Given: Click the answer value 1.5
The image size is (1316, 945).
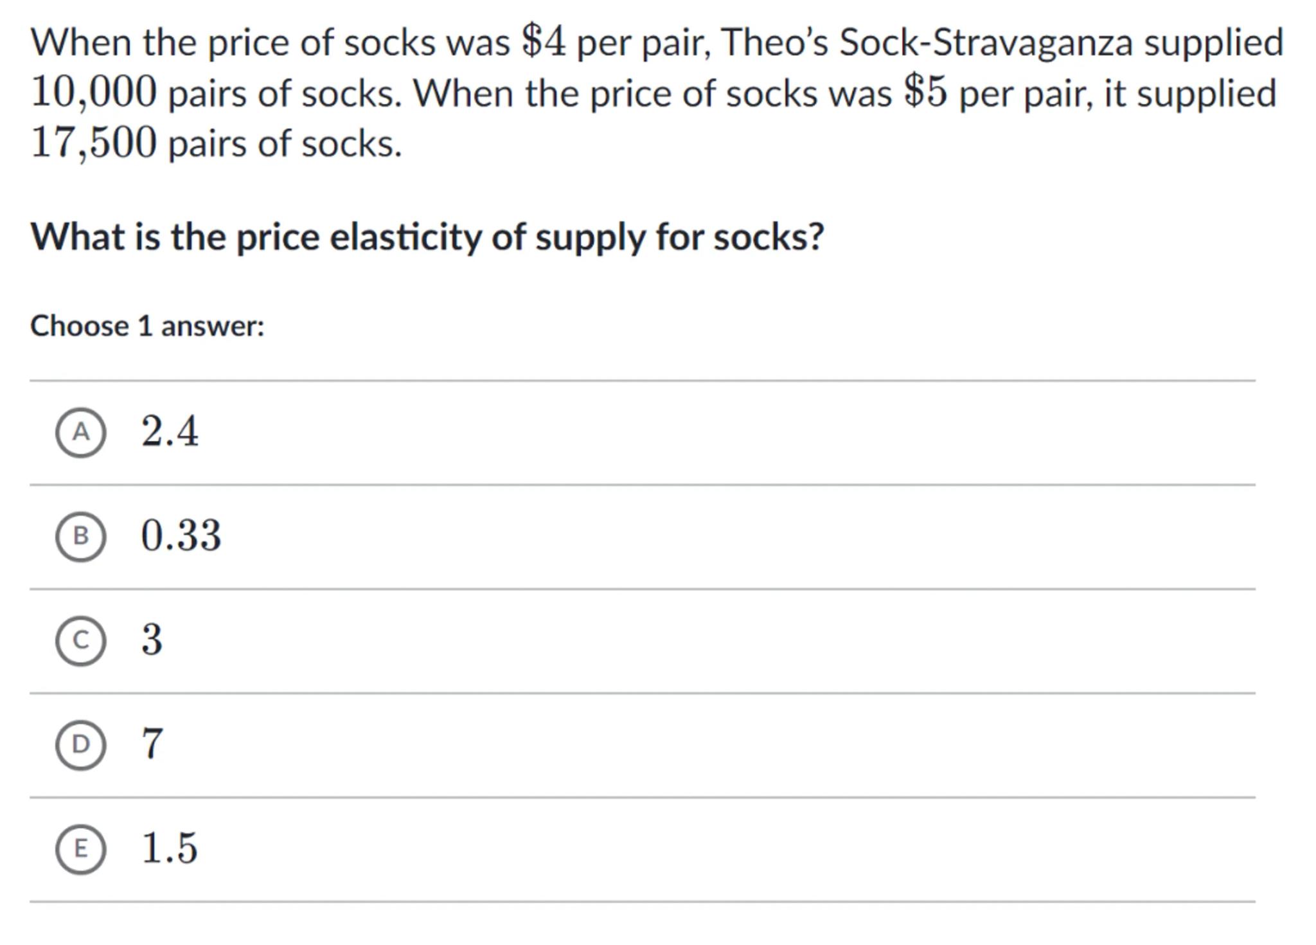Looking at the screenshot, I should pyautogui.click(x=169, y=848).
